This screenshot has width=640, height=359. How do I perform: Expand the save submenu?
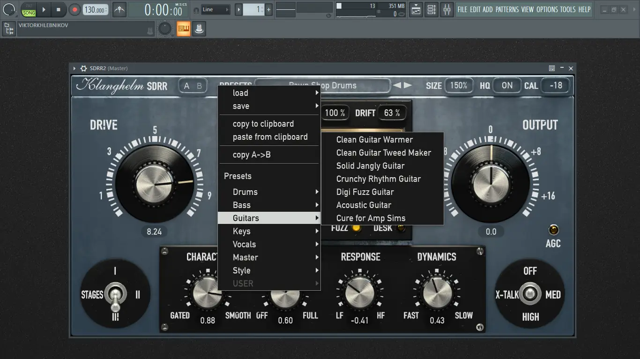[269, 106]
